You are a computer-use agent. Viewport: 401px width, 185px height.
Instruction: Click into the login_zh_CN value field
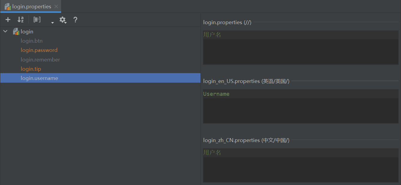pyautogui.click(x=301, y=166)
